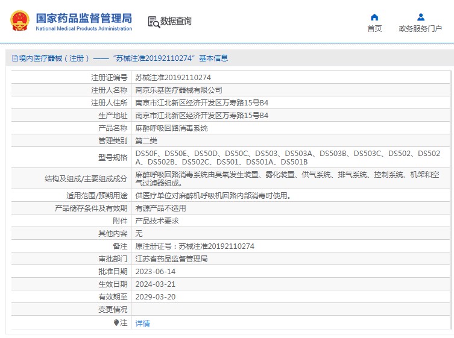Image resolution: width=454 pixels, height=338 pixels.
Task: Select expiry date 2029-03-20
Action: (156, 297)
